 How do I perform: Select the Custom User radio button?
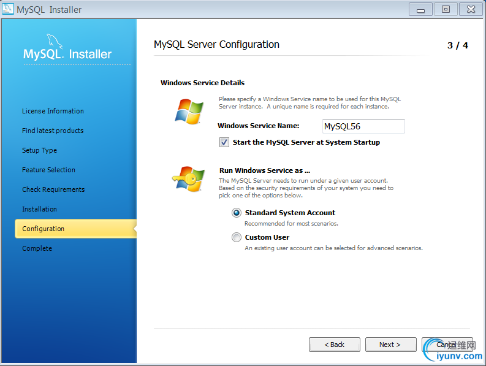(237, 237)
